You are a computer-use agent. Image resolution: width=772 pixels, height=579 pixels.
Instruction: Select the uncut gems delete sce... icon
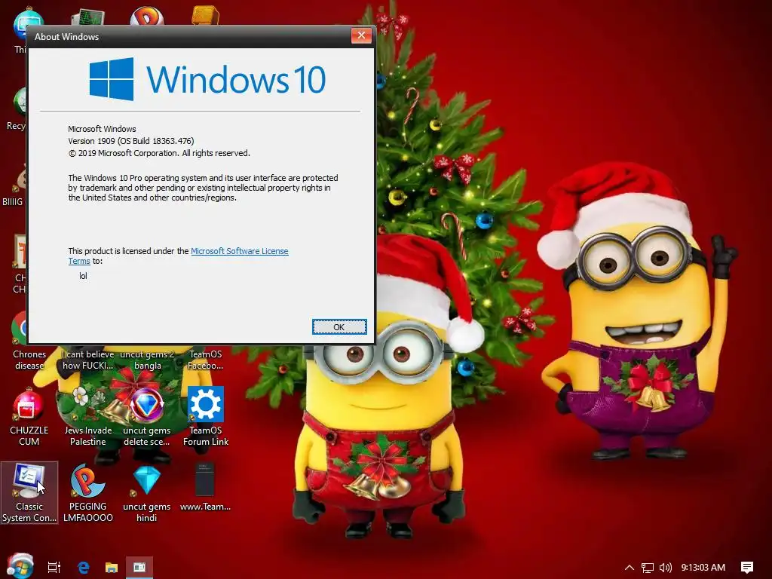point(147,417)
